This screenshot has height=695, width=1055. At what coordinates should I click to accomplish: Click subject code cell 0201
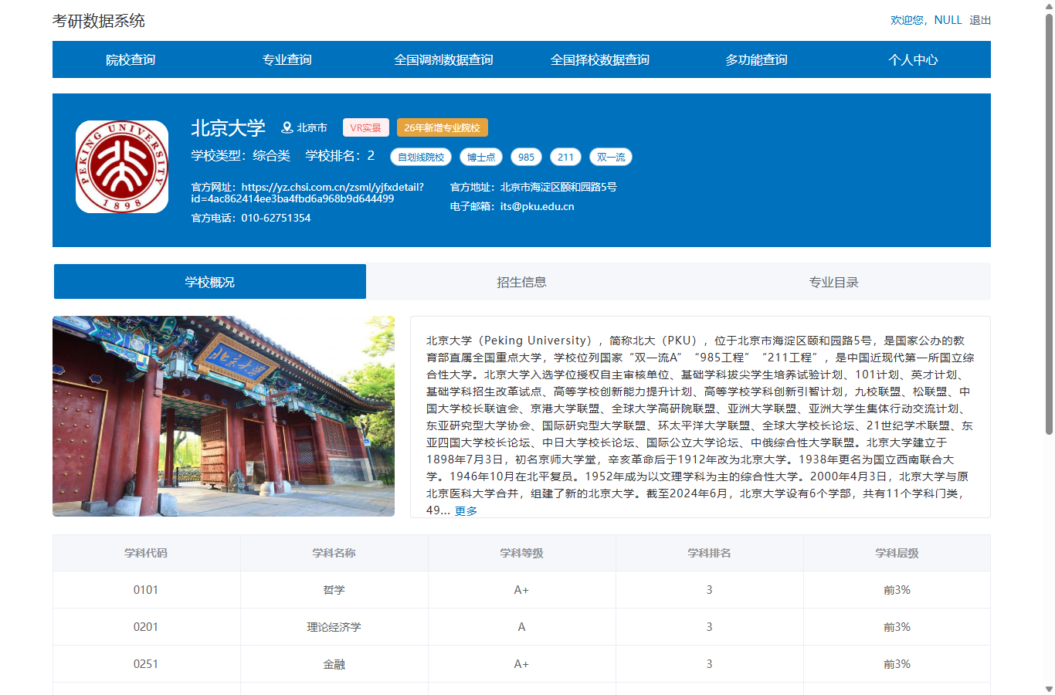pyautogui.click(x=146, y=627)
